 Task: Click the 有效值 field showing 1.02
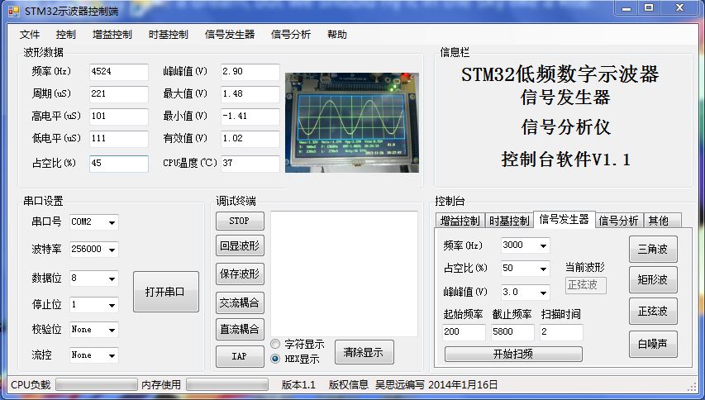point(250,139)
